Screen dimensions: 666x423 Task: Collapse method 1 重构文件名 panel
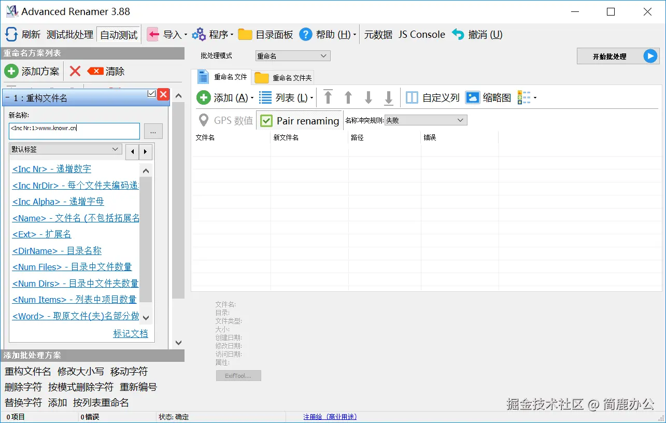[x=8, y=98]
